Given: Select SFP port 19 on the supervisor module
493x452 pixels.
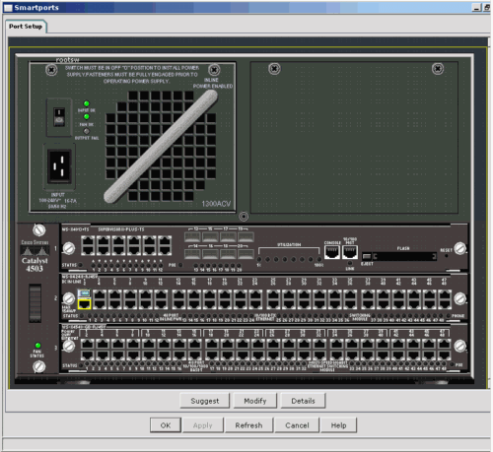Looking at the screenshot, I should pyautogui.click(x=246, y=236).
